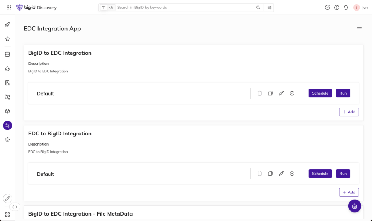Open the chatbot assistant button
Viewport: 372px width, 221px height.
click(355, 206)
